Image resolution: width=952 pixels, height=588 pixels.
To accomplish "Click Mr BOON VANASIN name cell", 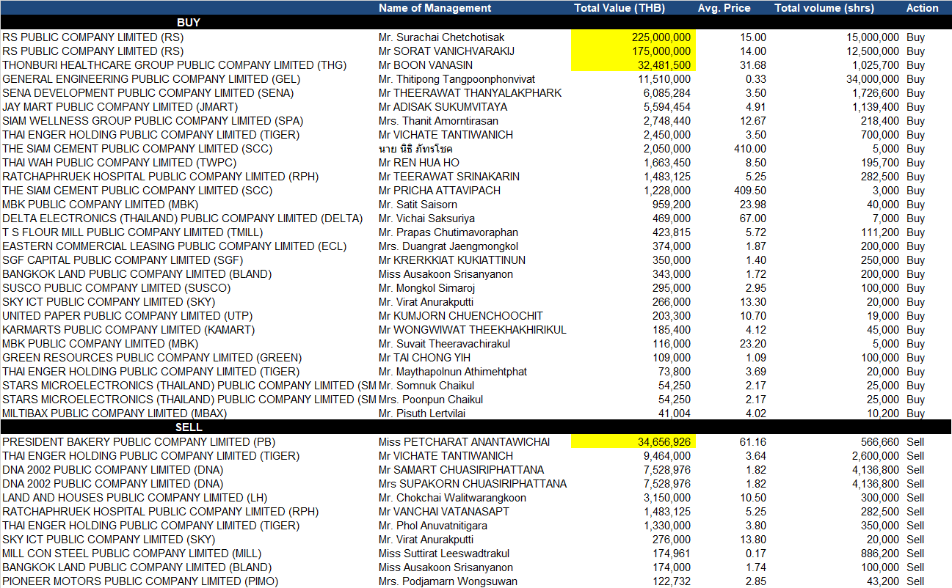I will coord(426,65).
